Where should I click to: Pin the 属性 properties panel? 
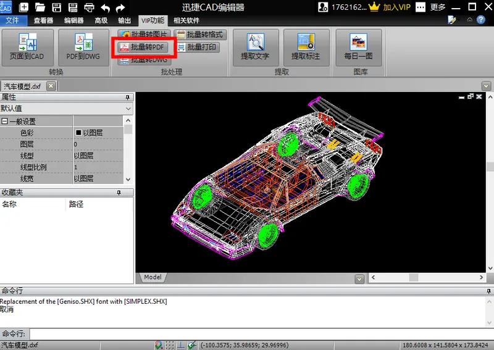[127, 98]
